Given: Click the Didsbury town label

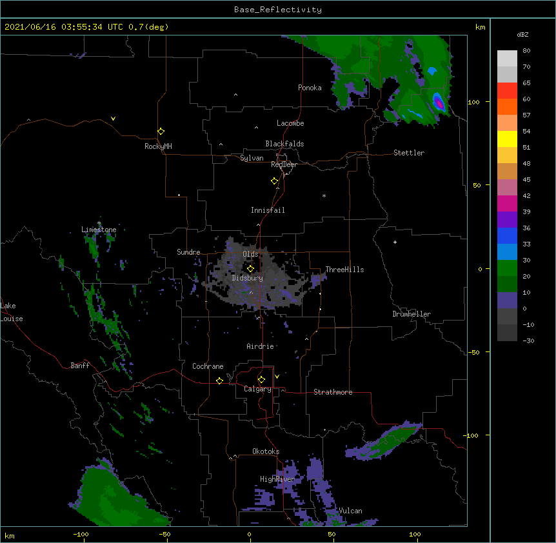Looking at the screenshot, I should (248, 278).
